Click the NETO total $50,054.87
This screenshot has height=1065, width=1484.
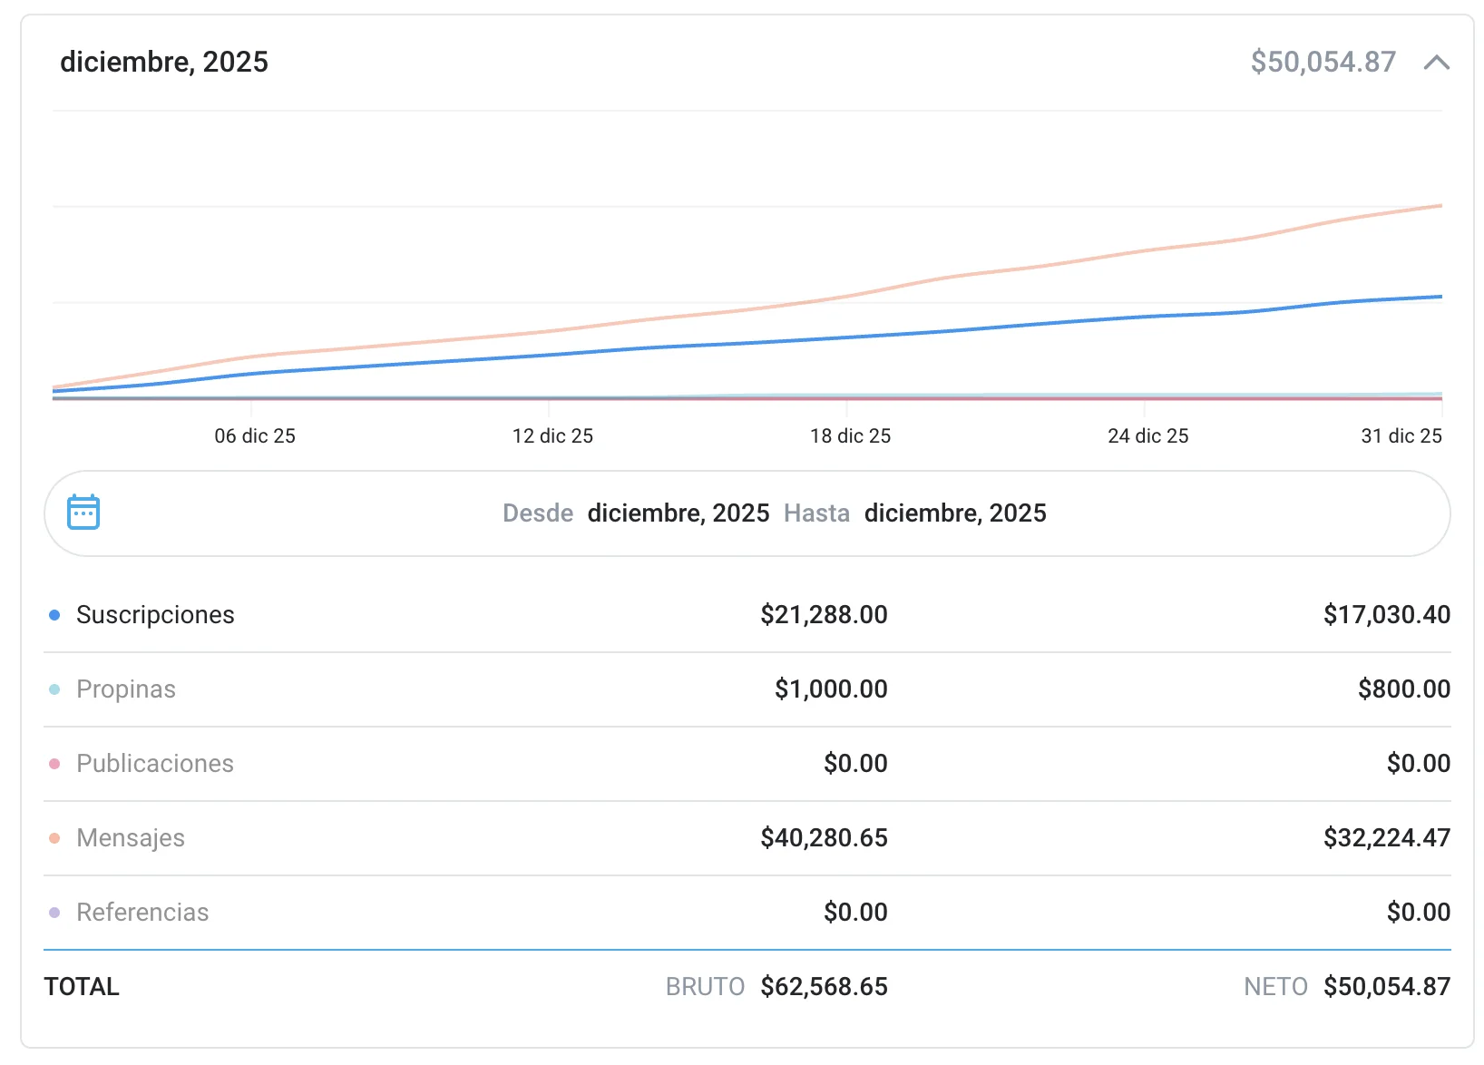coord(1387,987)
